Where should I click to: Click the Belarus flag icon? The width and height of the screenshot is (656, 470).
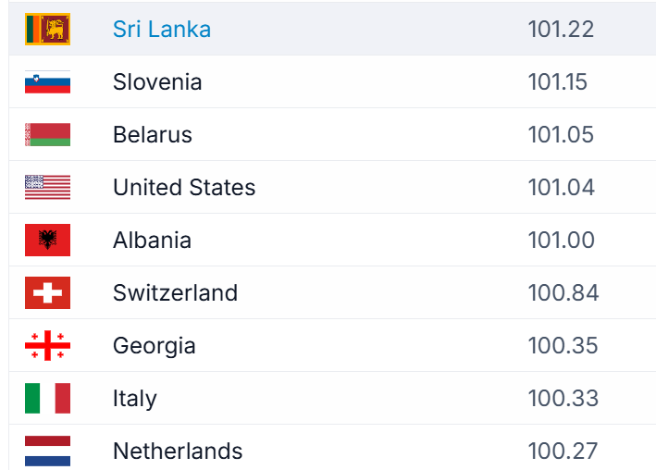[47, 135]
